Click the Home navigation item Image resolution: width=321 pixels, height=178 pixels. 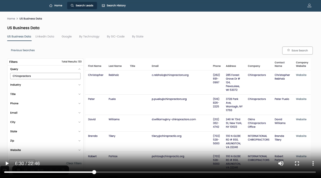[56, 6]
